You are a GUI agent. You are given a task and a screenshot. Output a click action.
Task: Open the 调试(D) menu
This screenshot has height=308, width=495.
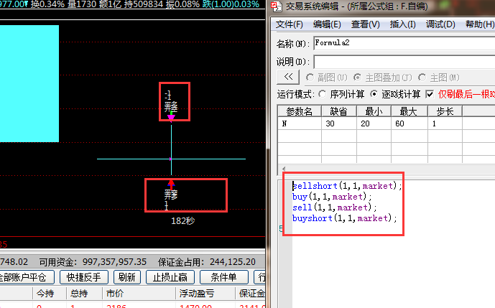click(x=440, y=24)
